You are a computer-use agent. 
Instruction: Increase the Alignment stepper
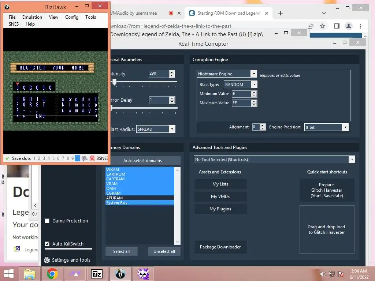tap(263, 125)
